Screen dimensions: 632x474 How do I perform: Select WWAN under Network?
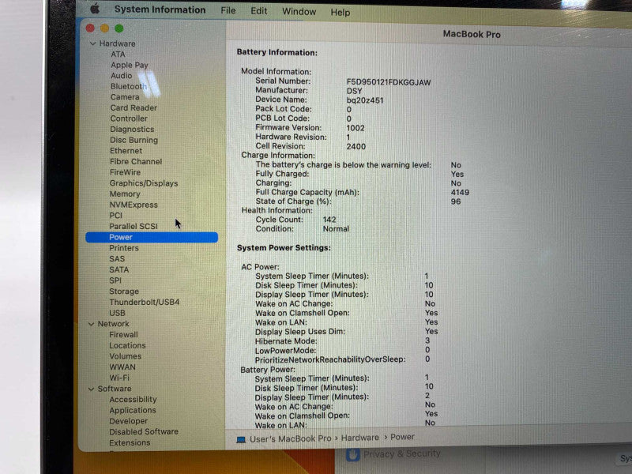(122, 367)
